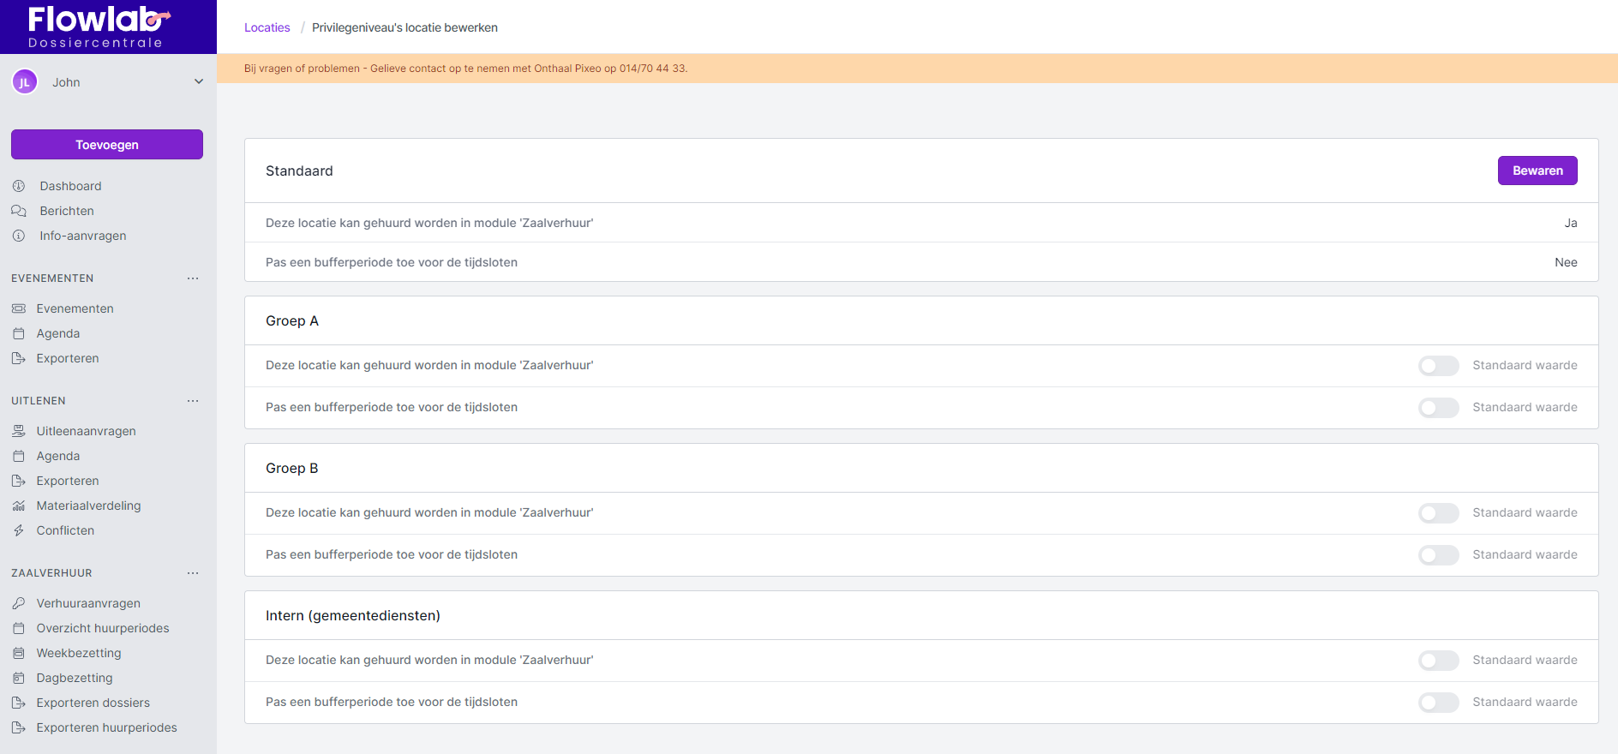The width and height of the screenshot is (1618, 754).
Task: Click the Bewaren button
Action: 1537,171
